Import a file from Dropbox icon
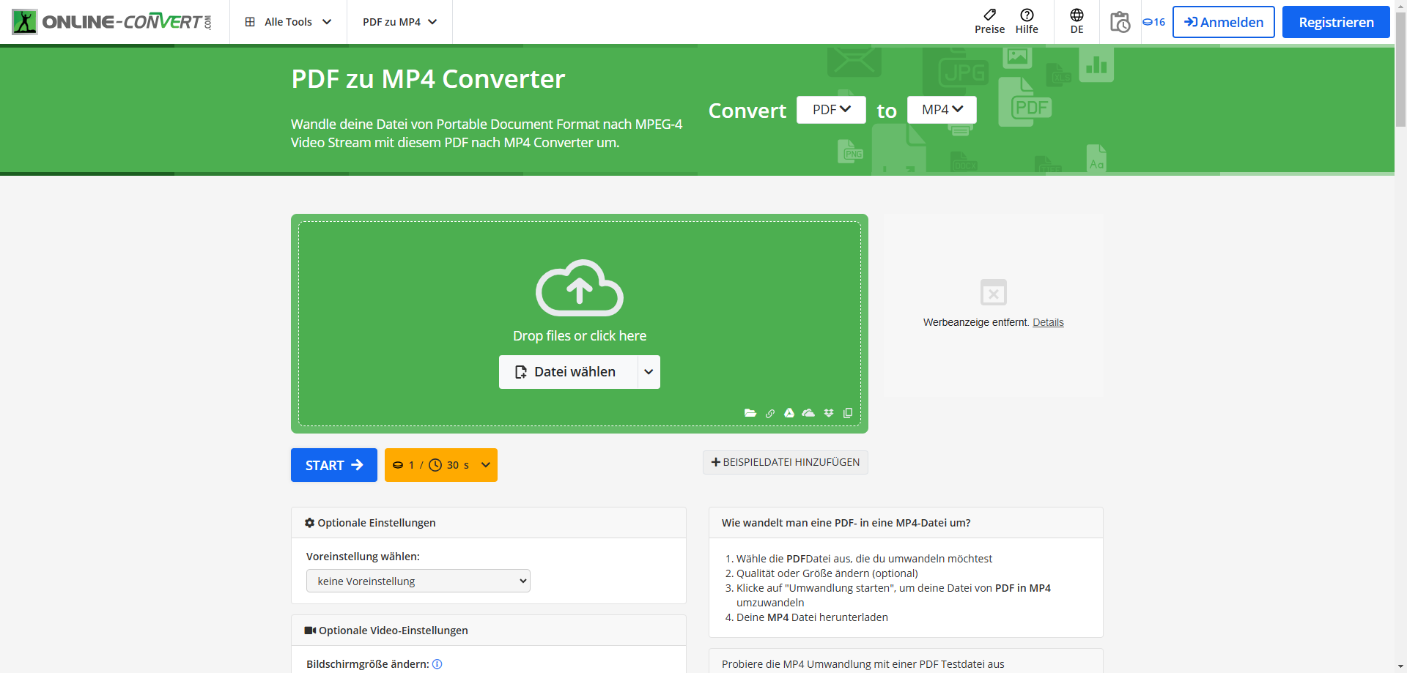This screenshot has width=1407, height=673. pyautogui.click(x=829, y=413)
